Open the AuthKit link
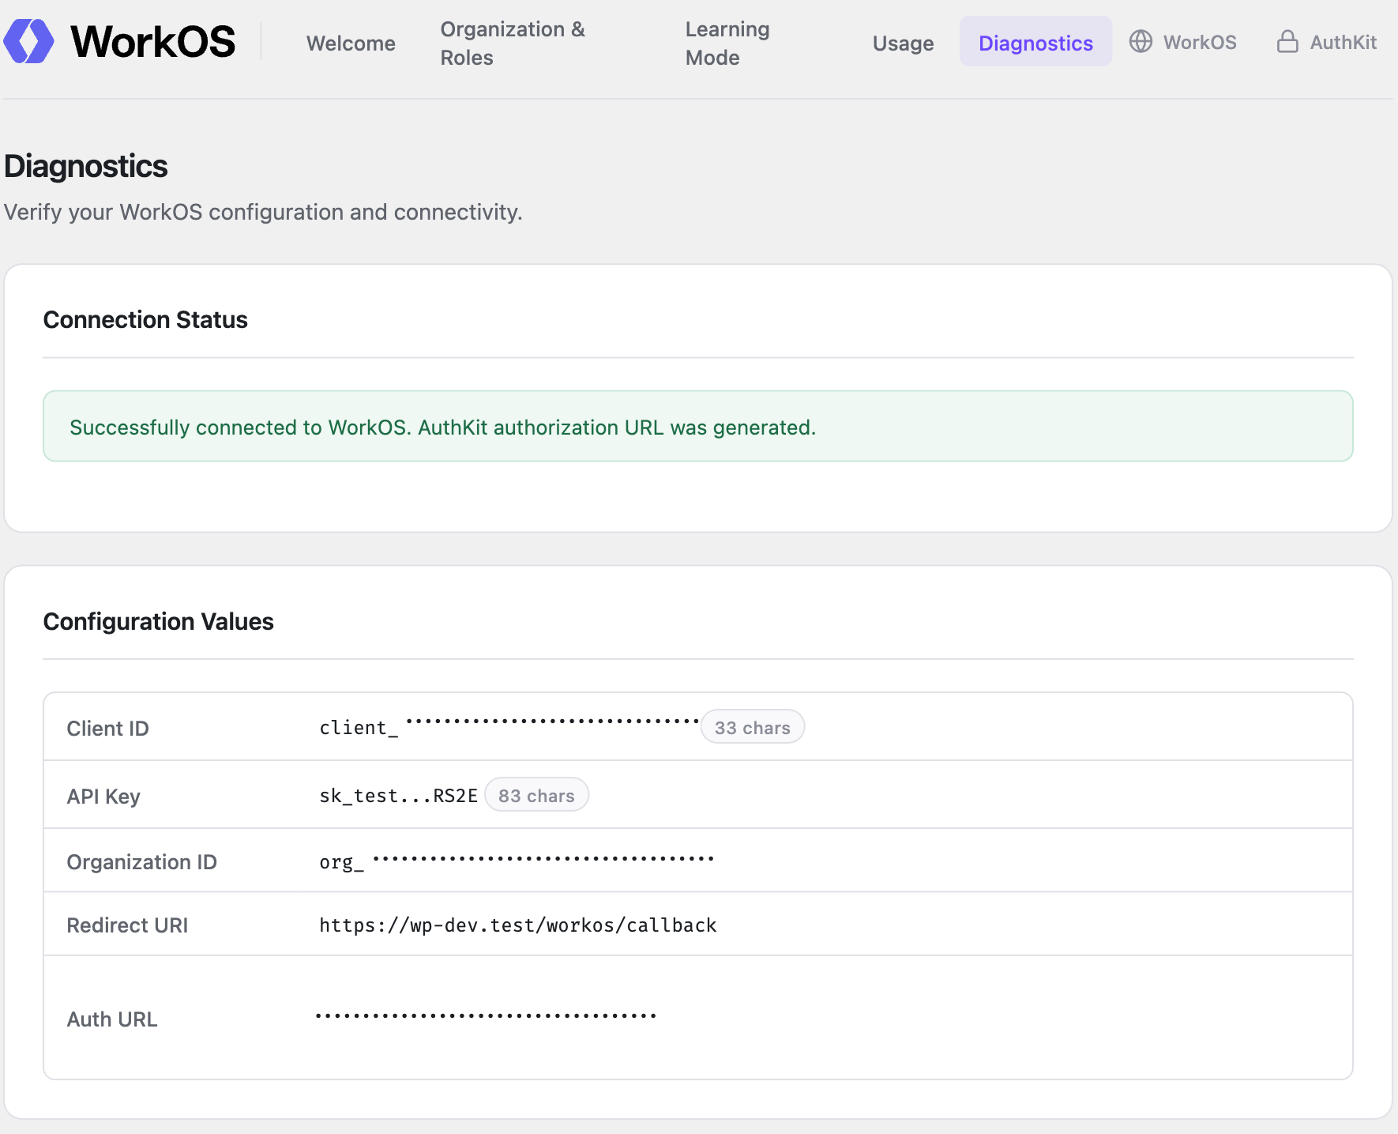This screenshot has width=1398, height=1134. 1327,42
